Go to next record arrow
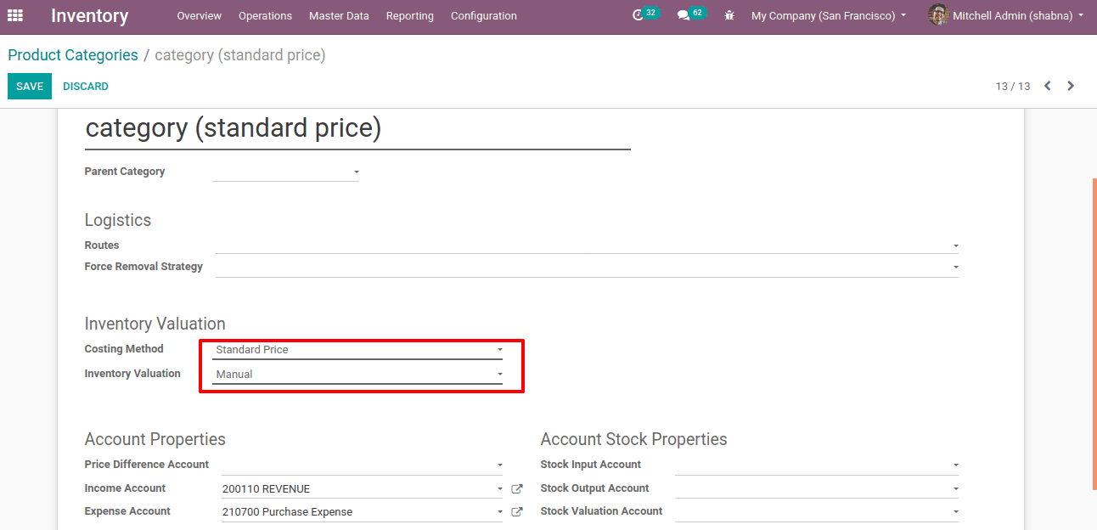Viewport: 1097px width, 530px height. [x=1071, y=86]
